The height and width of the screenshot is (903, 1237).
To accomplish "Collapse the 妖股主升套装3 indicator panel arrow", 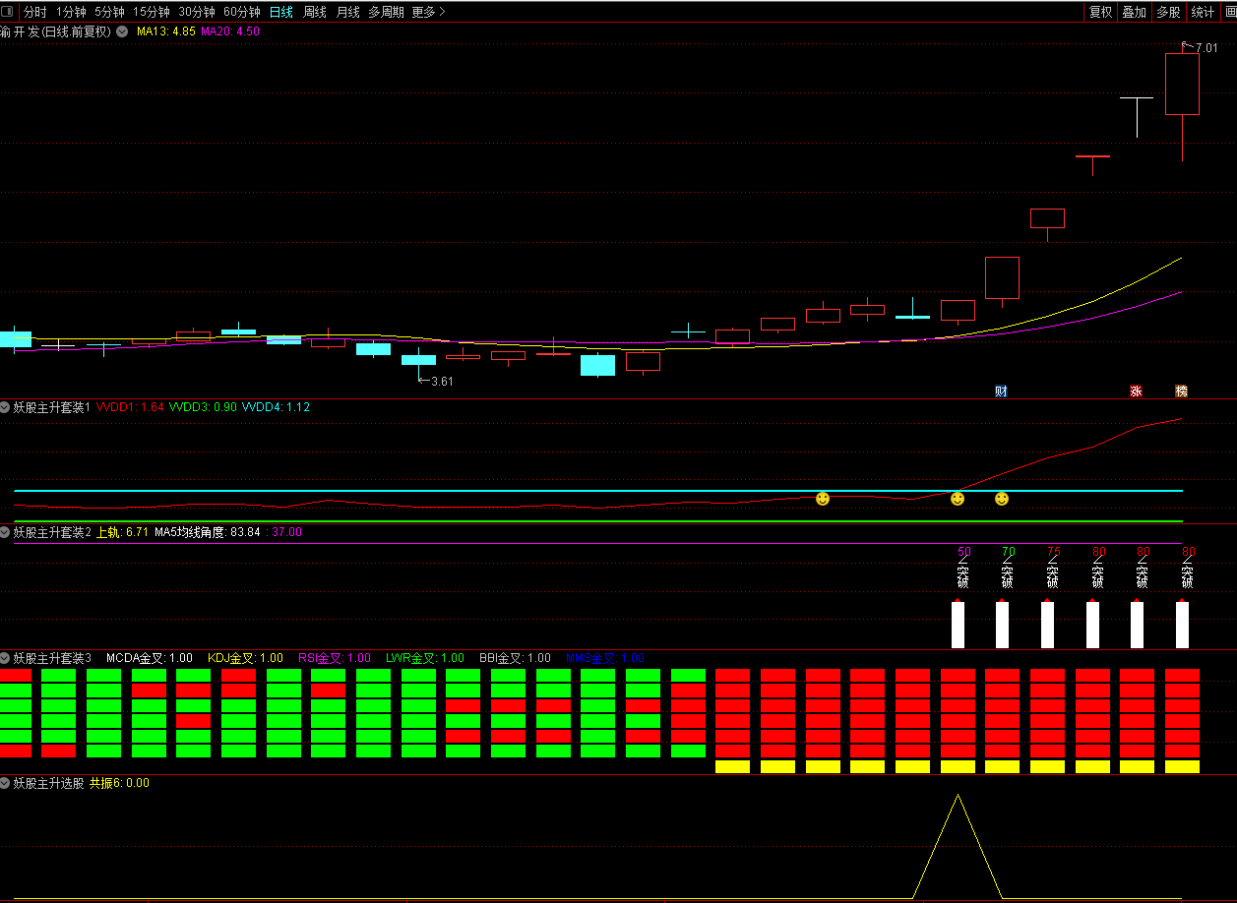I will coord(6,658).
